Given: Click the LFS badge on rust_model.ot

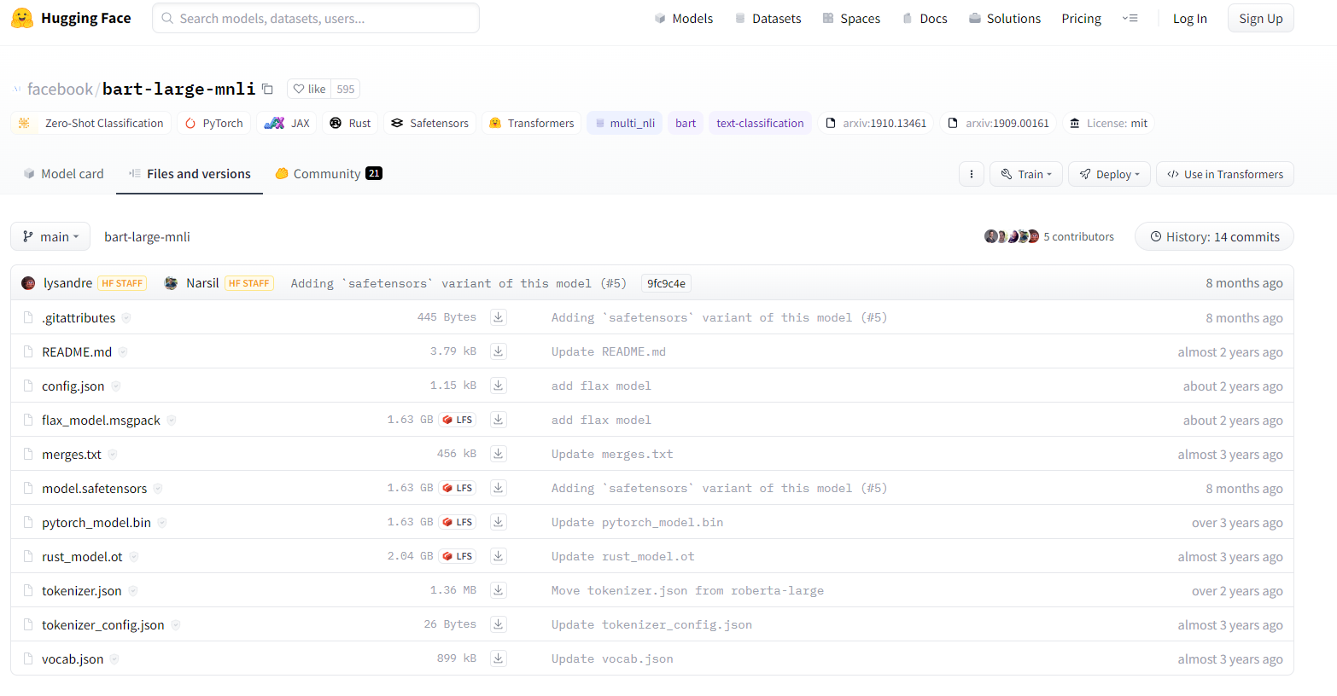Looking at the screenshot, I should tap(458, 556).
